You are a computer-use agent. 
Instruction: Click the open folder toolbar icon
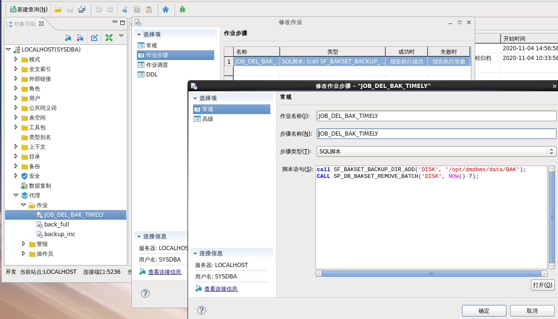[x=58, y=9]
